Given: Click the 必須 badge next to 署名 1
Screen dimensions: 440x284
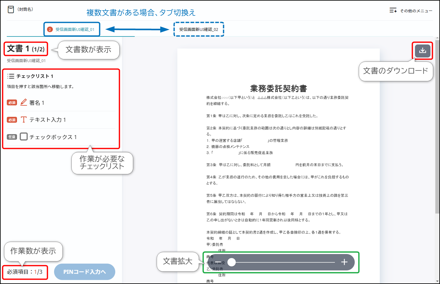Looking at the screenshot, I should [12, 102].
